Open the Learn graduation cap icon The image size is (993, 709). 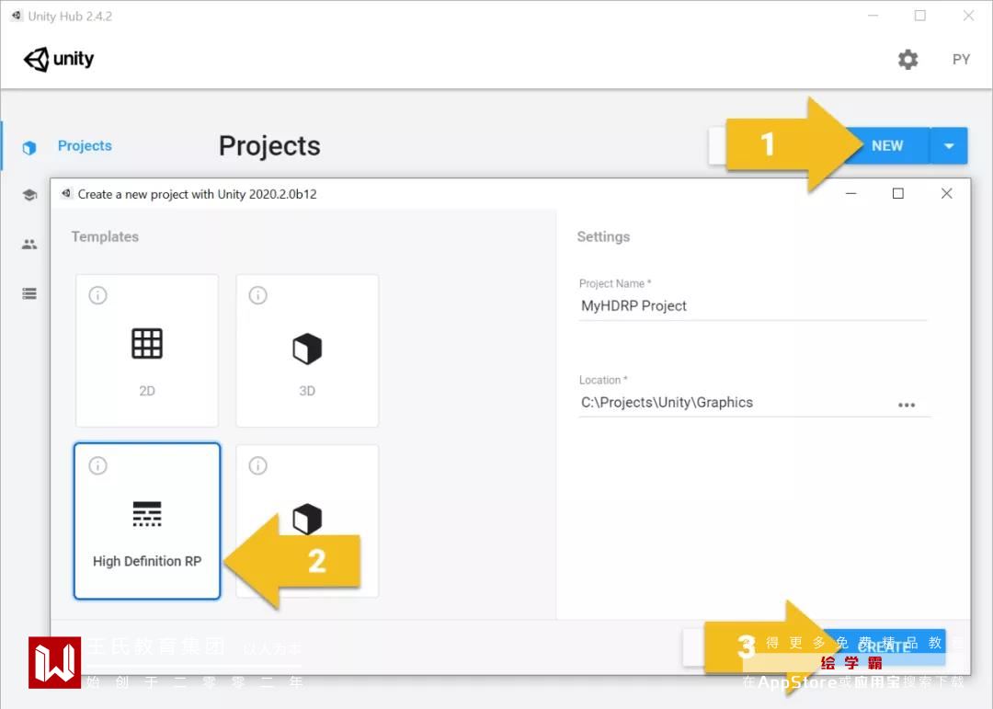(29, 195)
